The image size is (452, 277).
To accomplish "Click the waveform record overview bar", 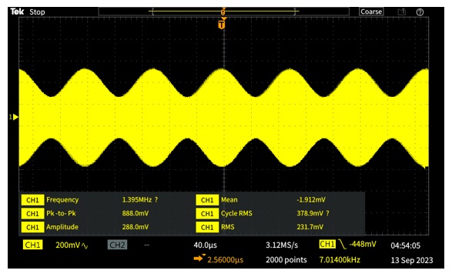I will click(224, 12).
